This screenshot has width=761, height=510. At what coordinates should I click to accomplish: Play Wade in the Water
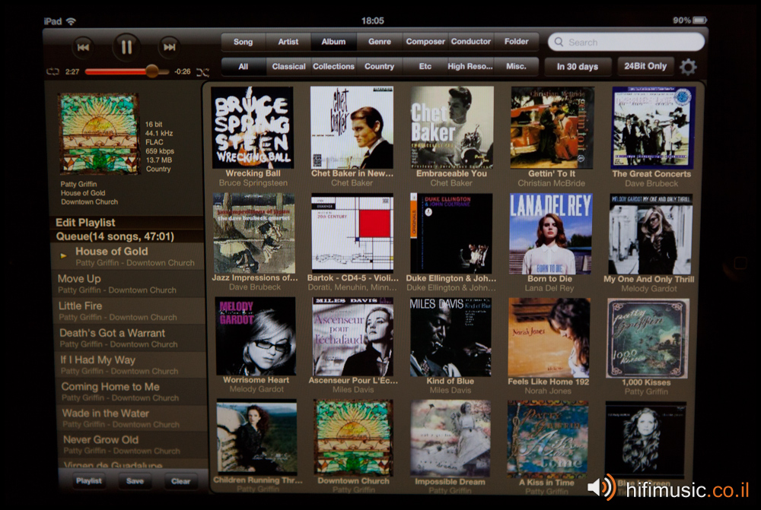132,418
